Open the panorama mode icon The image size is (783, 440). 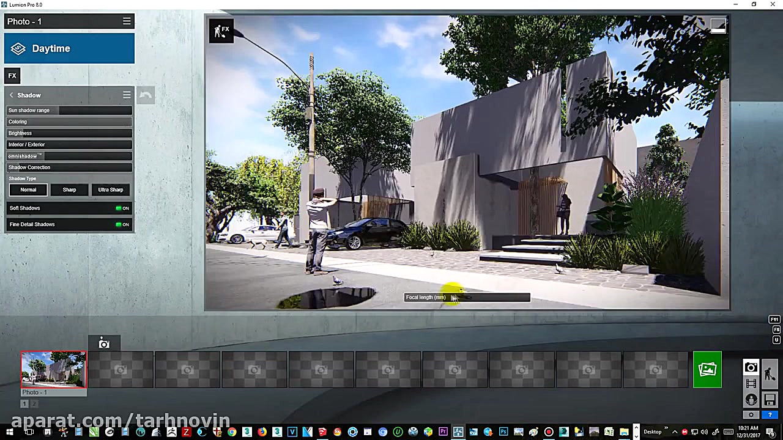[751, 400]
